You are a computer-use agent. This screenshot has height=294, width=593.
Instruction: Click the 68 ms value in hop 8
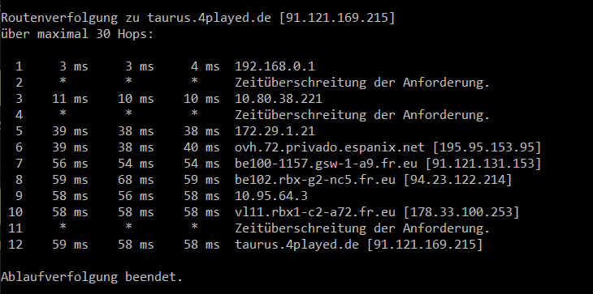click(x=136, y=180)
